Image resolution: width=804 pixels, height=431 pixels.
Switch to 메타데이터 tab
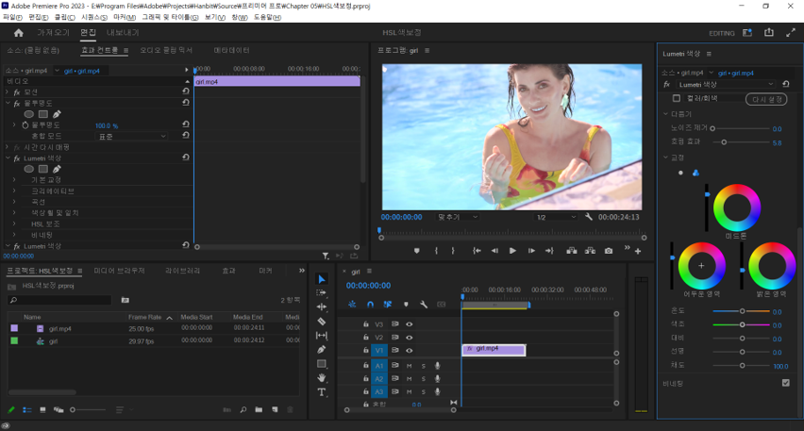click(x=231, y=50)
